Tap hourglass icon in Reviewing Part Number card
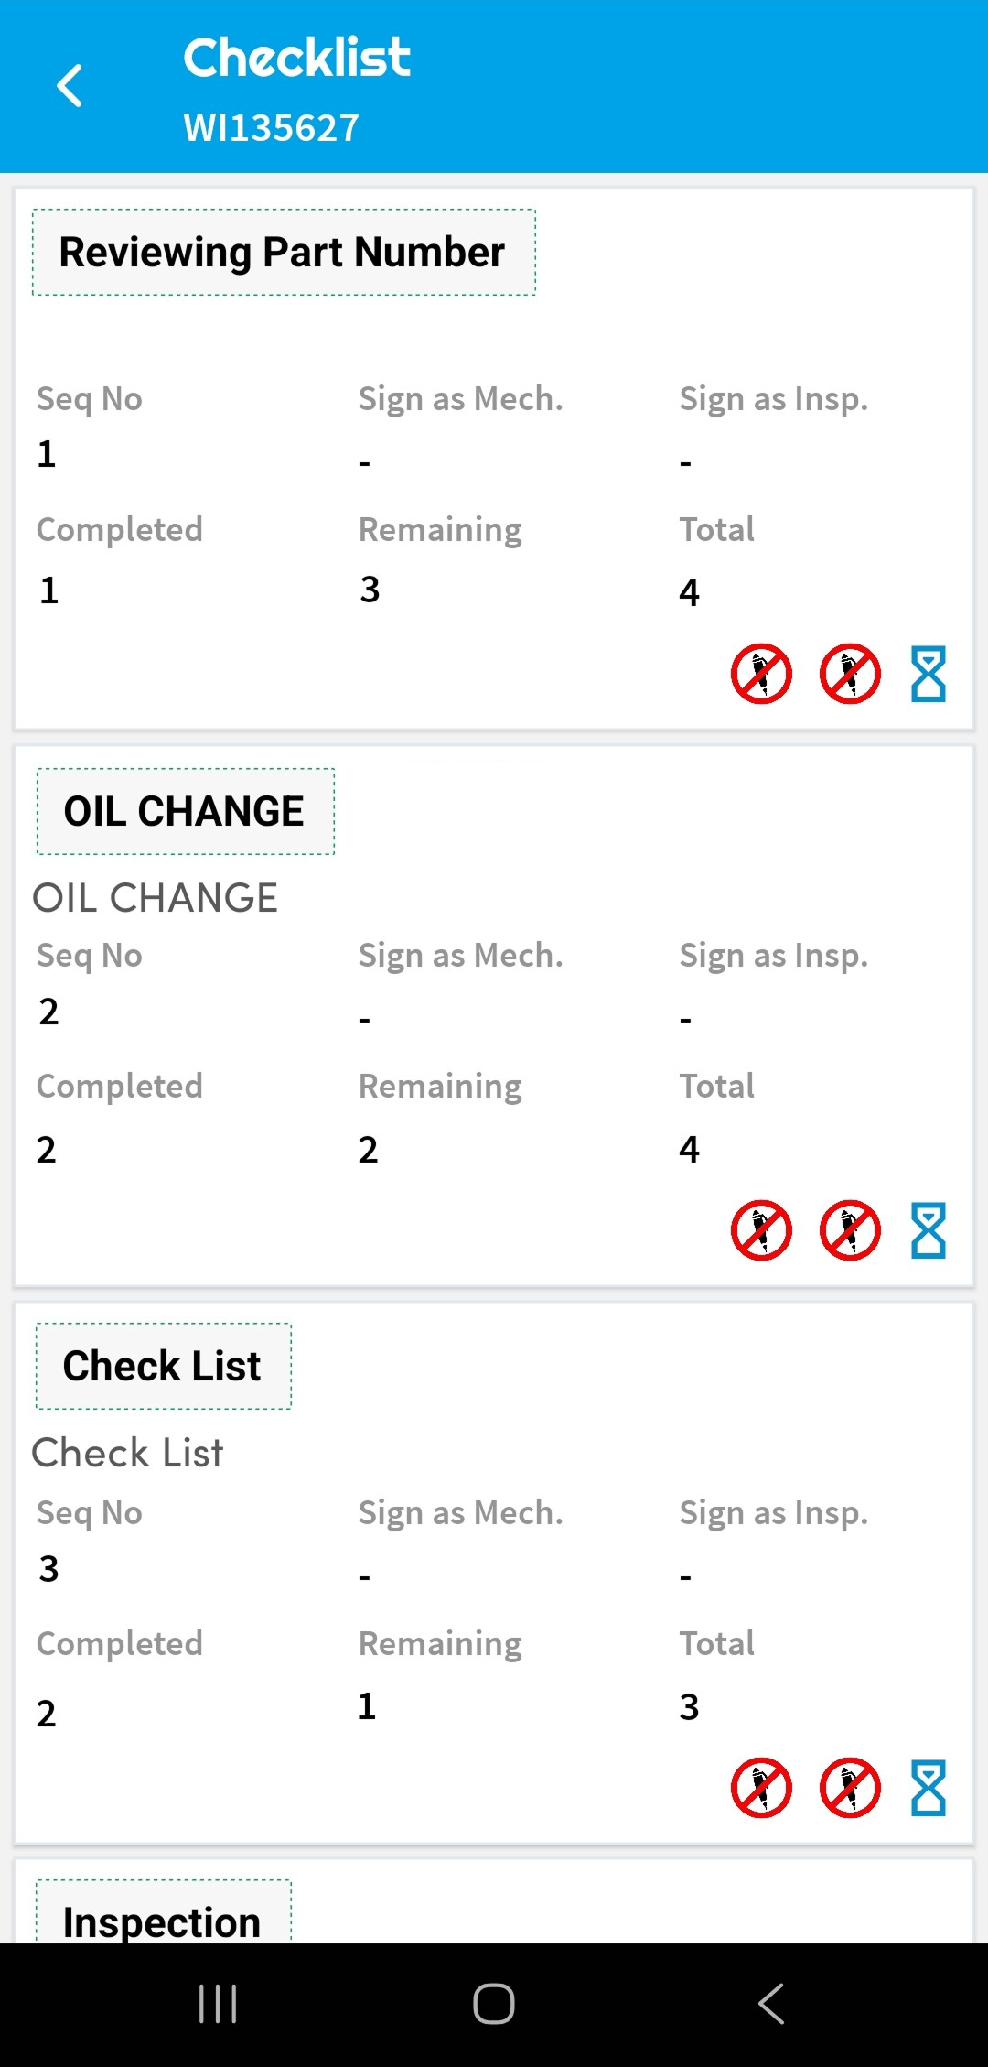 928,674
